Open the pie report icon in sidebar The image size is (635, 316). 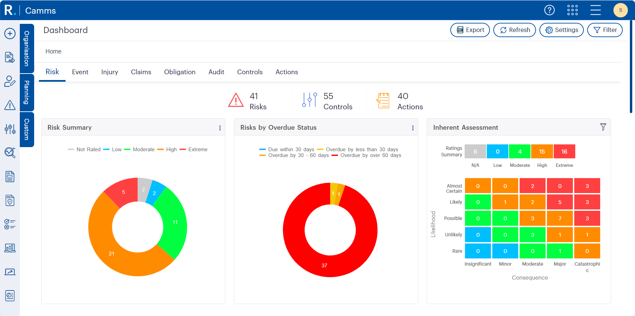(10, 296)
